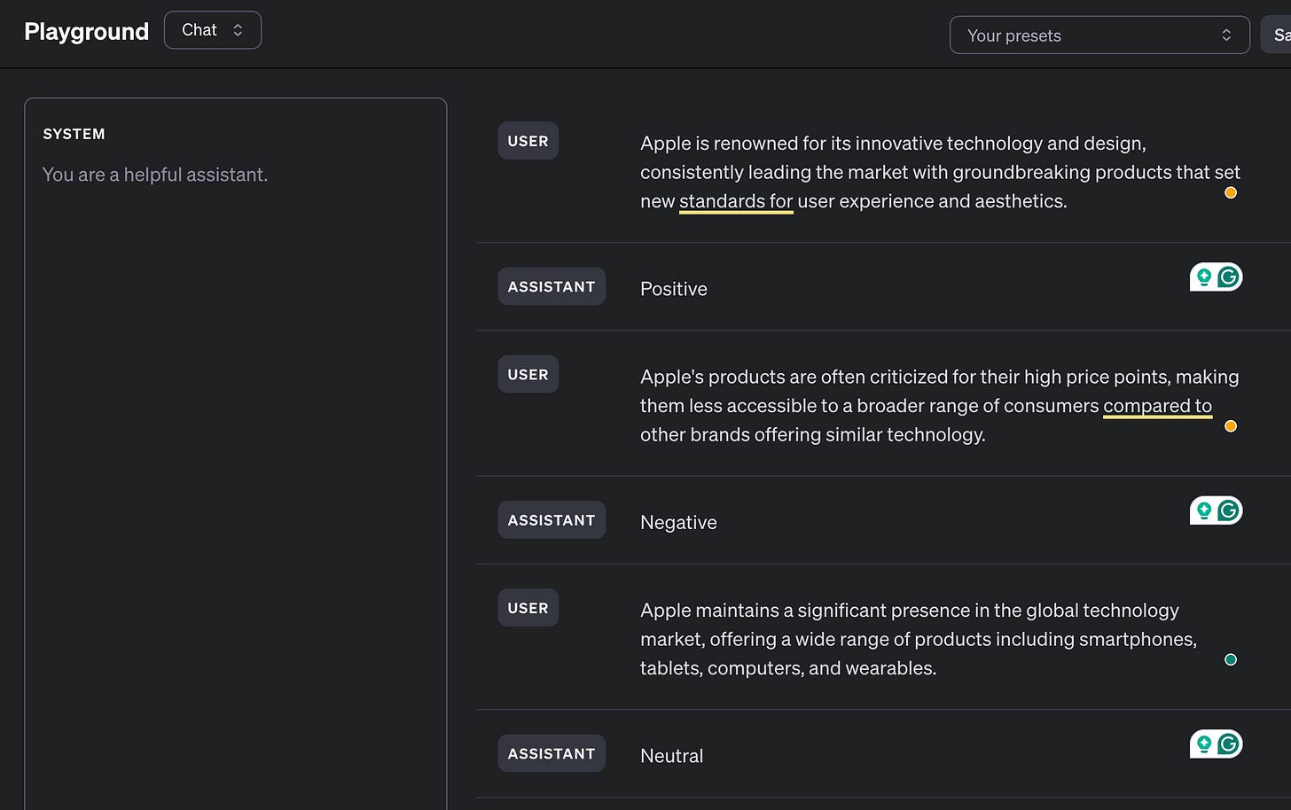Image resolution: width=1291 pixels, height=810 pixels.
Task: Click the Save button at top right
Action: tap(1279, 35)
